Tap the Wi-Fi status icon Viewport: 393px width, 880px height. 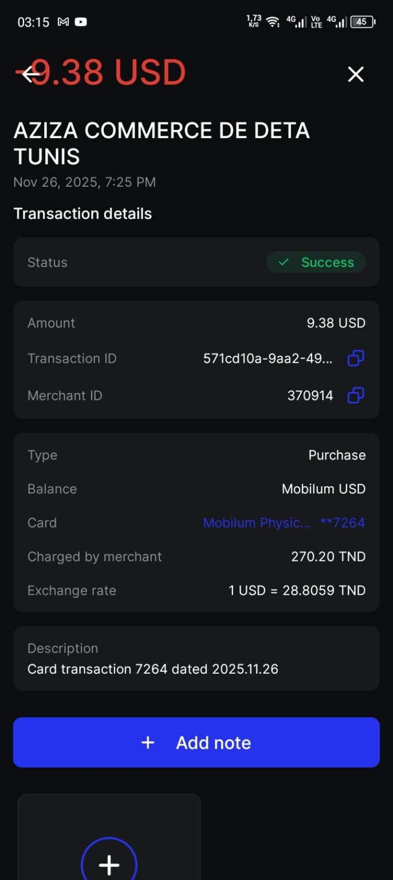(273, 22)
